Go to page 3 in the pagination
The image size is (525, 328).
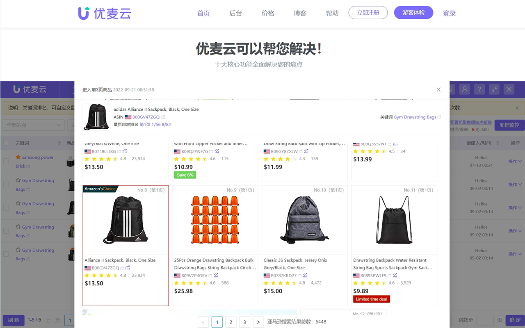244,322
